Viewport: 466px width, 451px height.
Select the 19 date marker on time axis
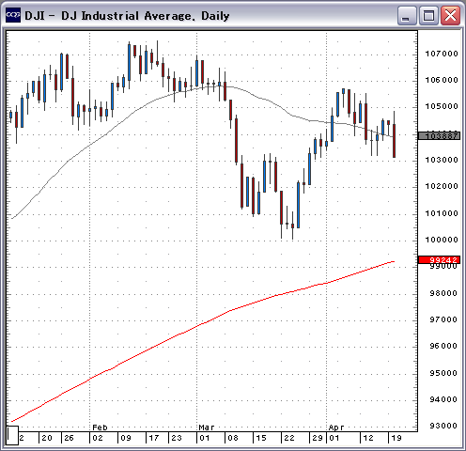396,438
